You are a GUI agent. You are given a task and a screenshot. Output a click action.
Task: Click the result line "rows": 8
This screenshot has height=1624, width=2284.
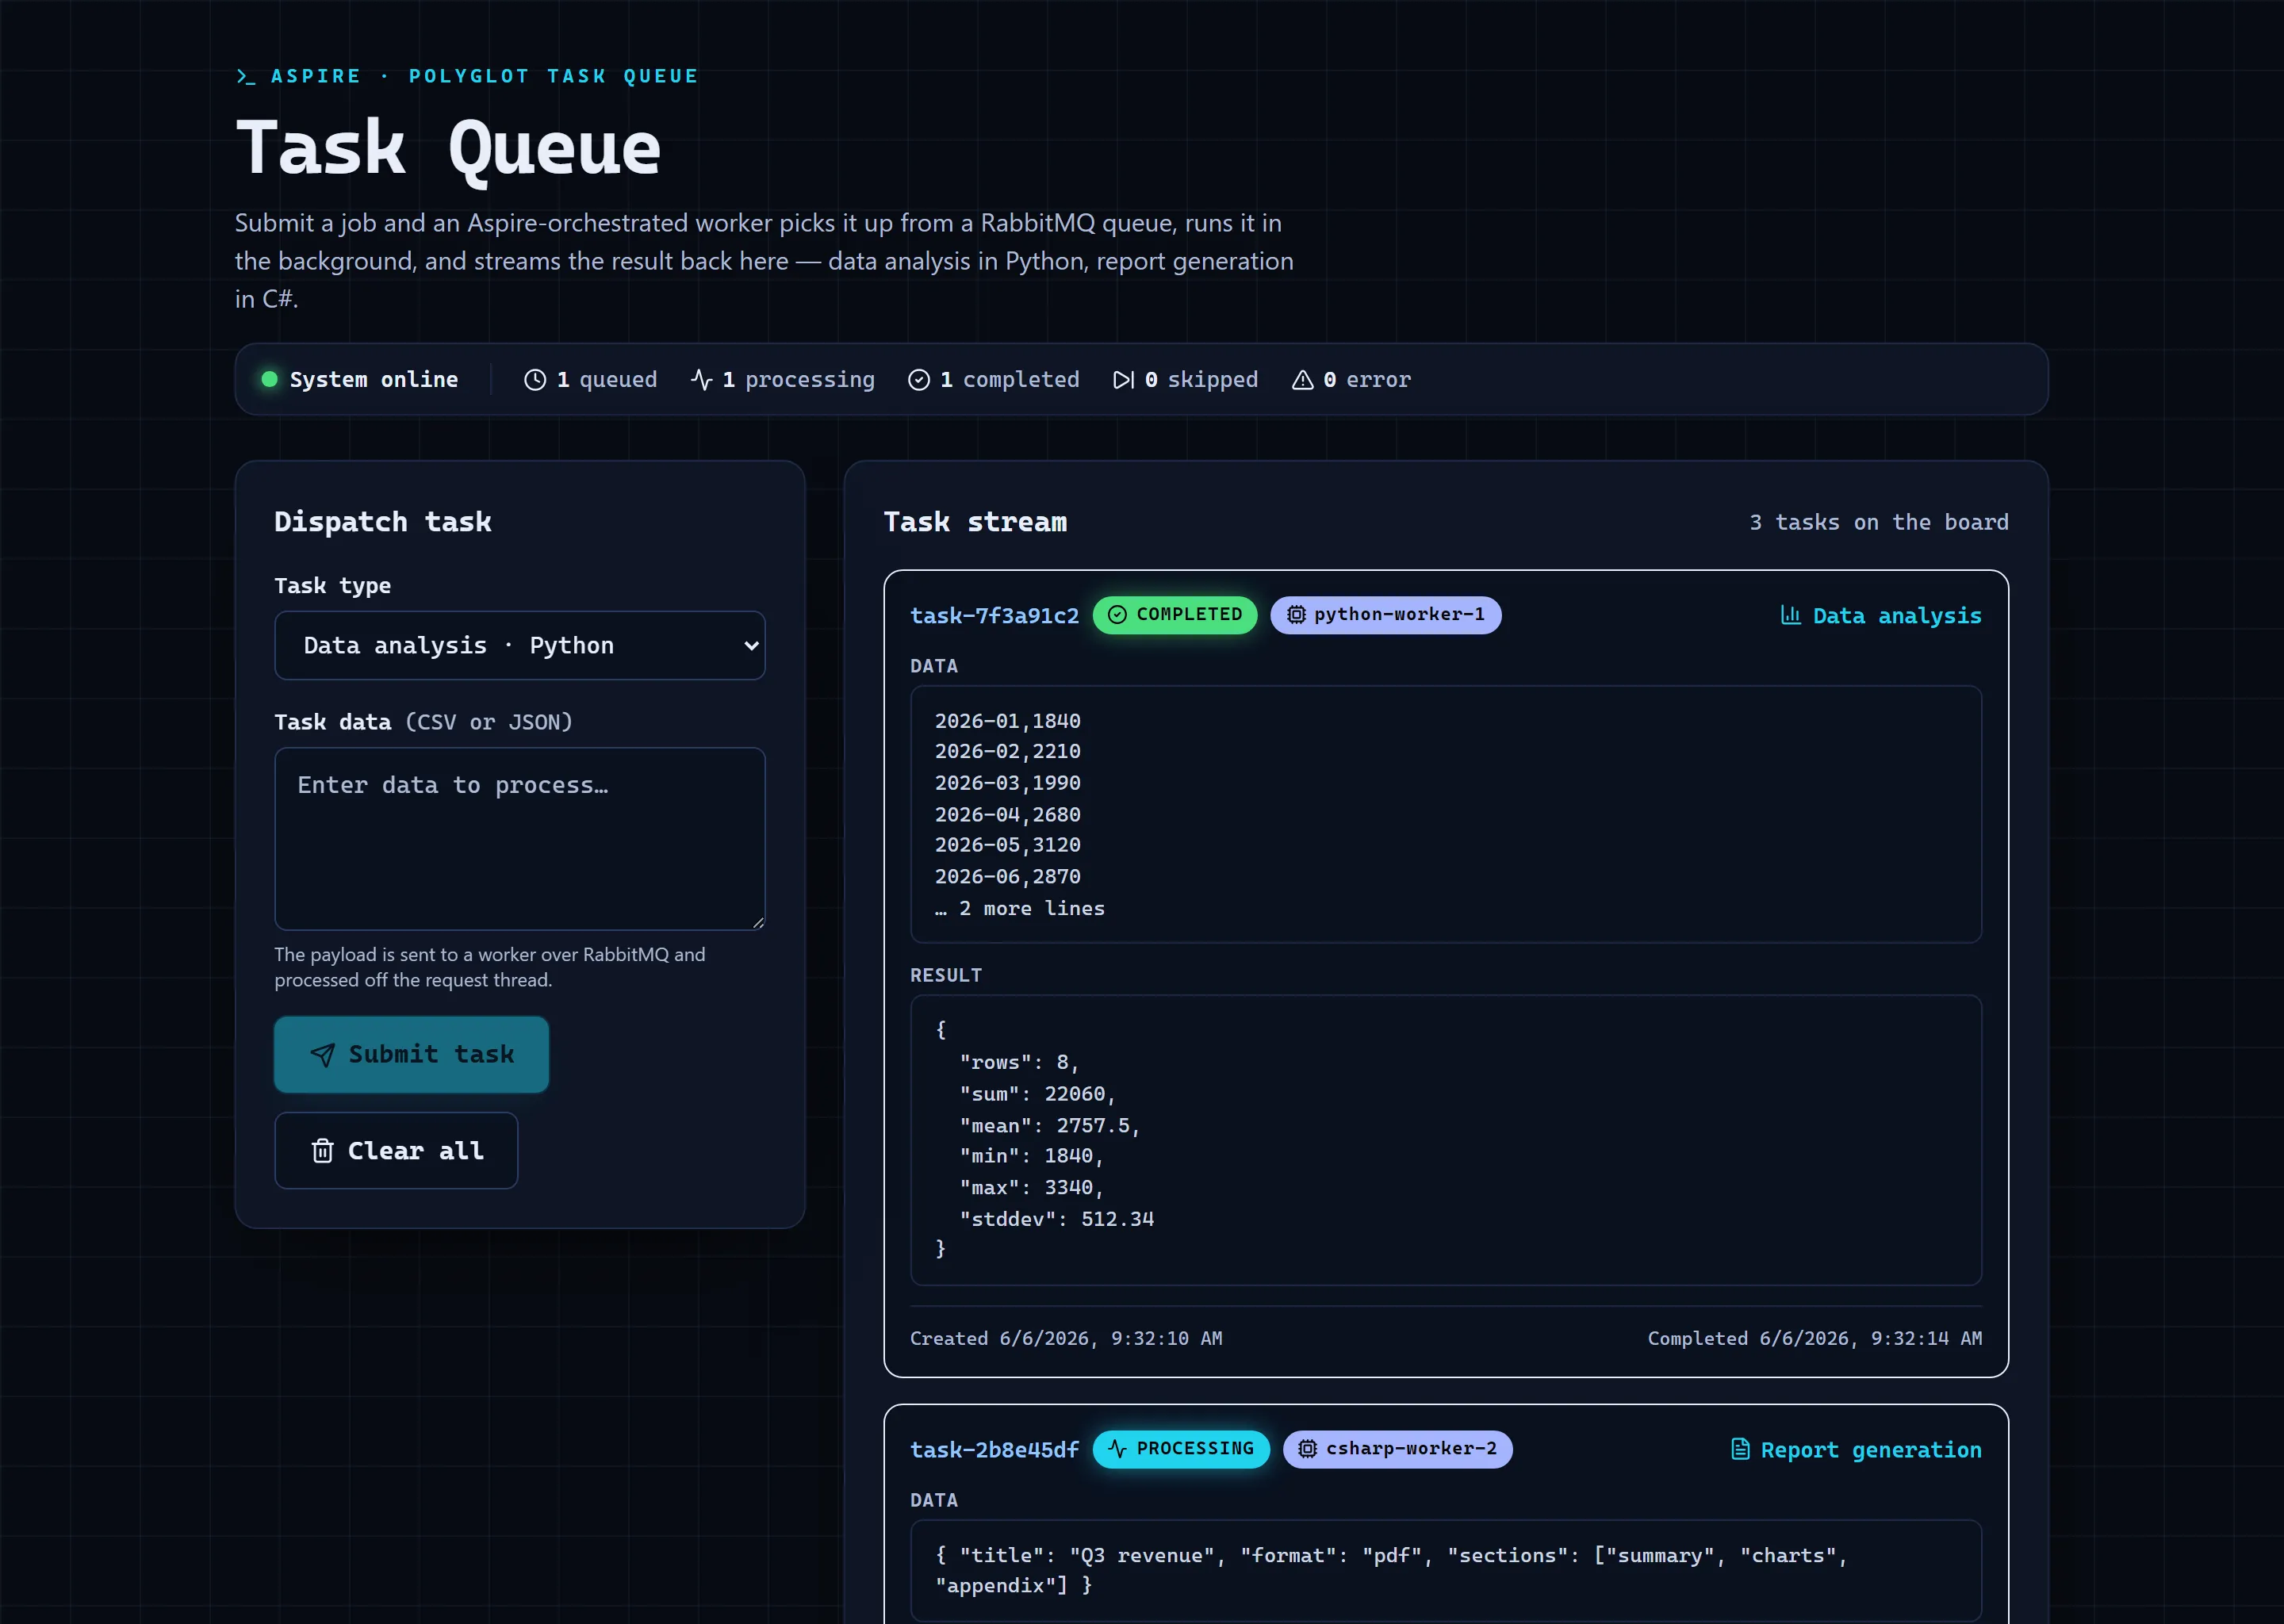(x=1019, y=1062)
